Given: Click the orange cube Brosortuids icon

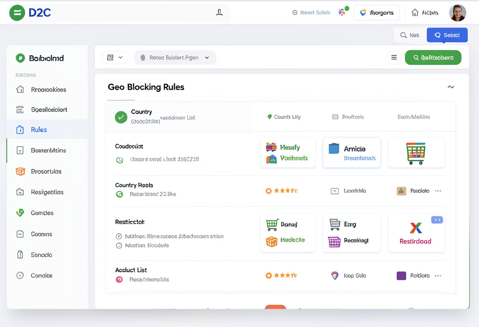Looking at the screenshot, I should 20,171.
